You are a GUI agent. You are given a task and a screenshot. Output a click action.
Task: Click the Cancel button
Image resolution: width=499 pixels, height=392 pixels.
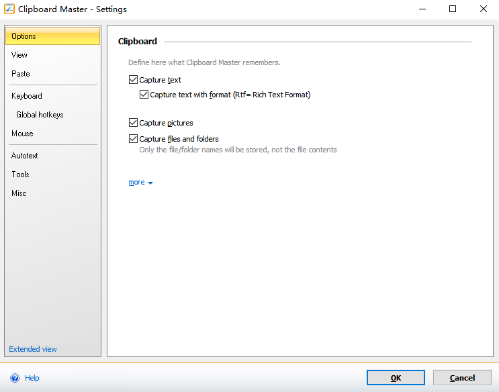(x=462, y=378)
